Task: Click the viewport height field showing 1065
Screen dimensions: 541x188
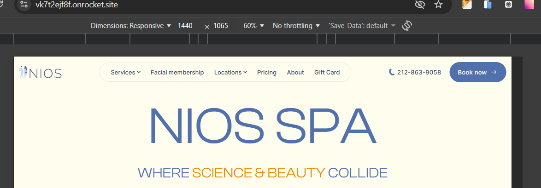Action: click(221, 25)
